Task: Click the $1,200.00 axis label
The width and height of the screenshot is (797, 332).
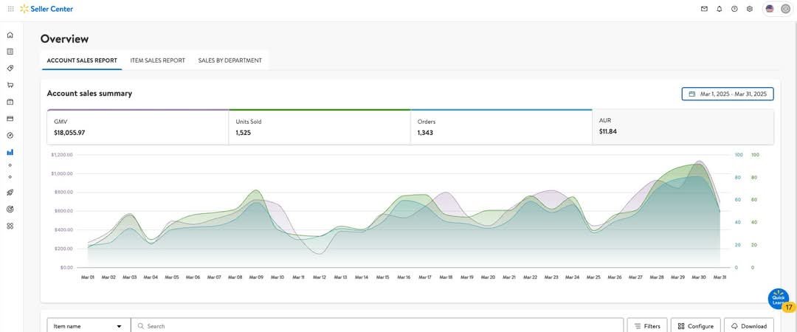Action: pyautogui.click(x=62, y=154)
